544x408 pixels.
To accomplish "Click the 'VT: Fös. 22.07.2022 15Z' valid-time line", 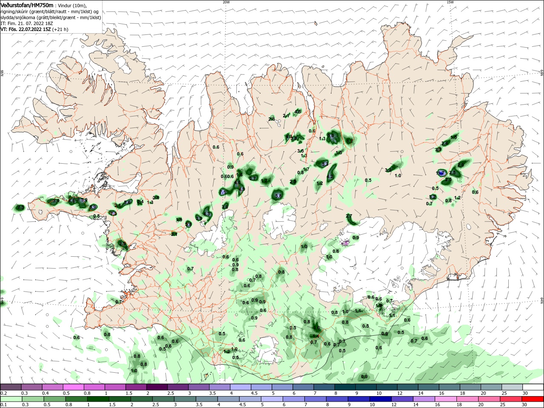I will [x=25, y=29].
